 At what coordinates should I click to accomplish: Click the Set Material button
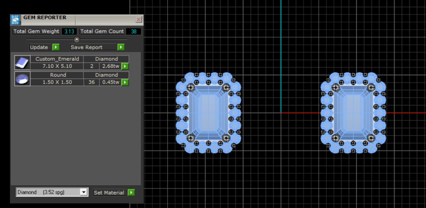coord(109,192)
